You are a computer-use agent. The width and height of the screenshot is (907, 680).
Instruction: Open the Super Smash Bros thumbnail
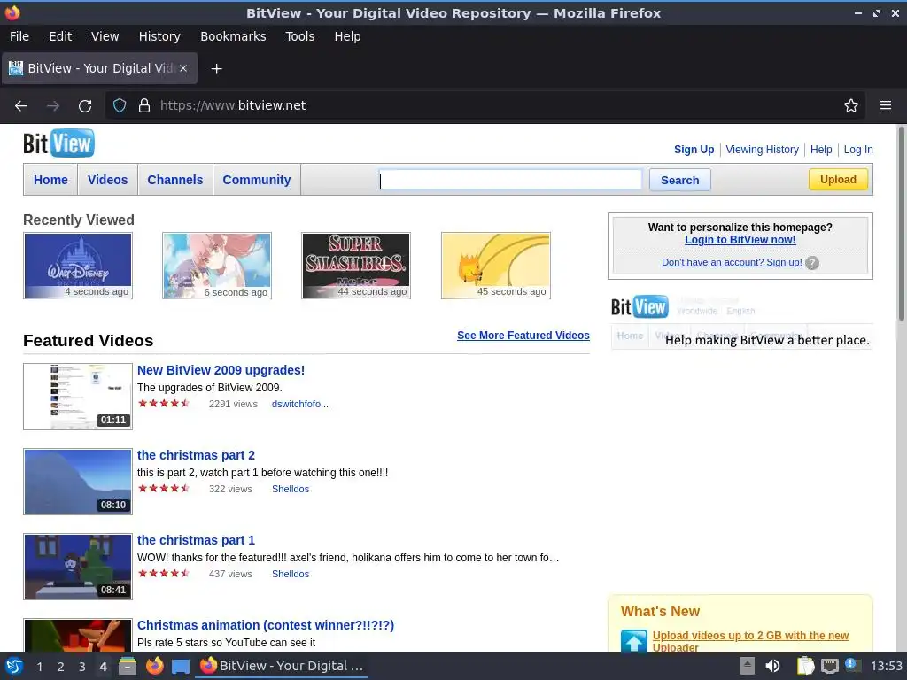tap(356, 266)
